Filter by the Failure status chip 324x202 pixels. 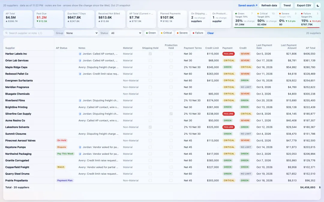coord(198,33)
